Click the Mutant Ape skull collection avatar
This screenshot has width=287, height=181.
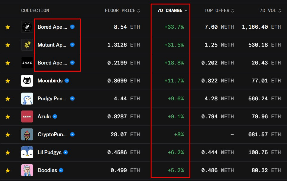[x=27, y=45]
